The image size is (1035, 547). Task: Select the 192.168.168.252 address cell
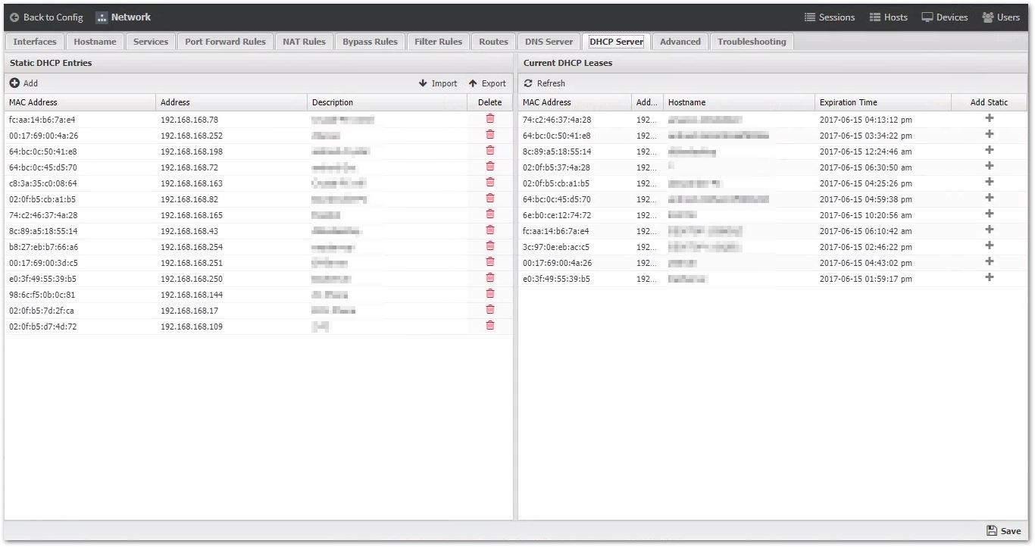coord(192,136)
